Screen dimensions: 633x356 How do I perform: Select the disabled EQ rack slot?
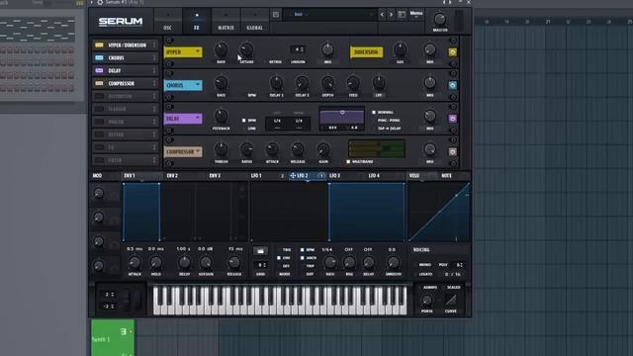[126, 147]
